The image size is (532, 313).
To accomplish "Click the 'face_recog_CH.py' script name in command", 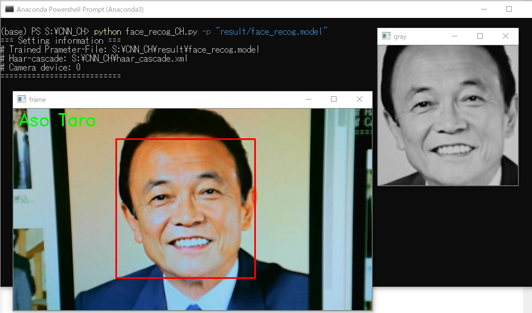I will click(x=161, y=32).
